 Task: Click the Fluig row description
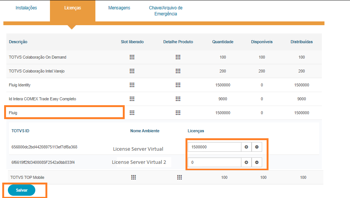(x=13, y=113)
